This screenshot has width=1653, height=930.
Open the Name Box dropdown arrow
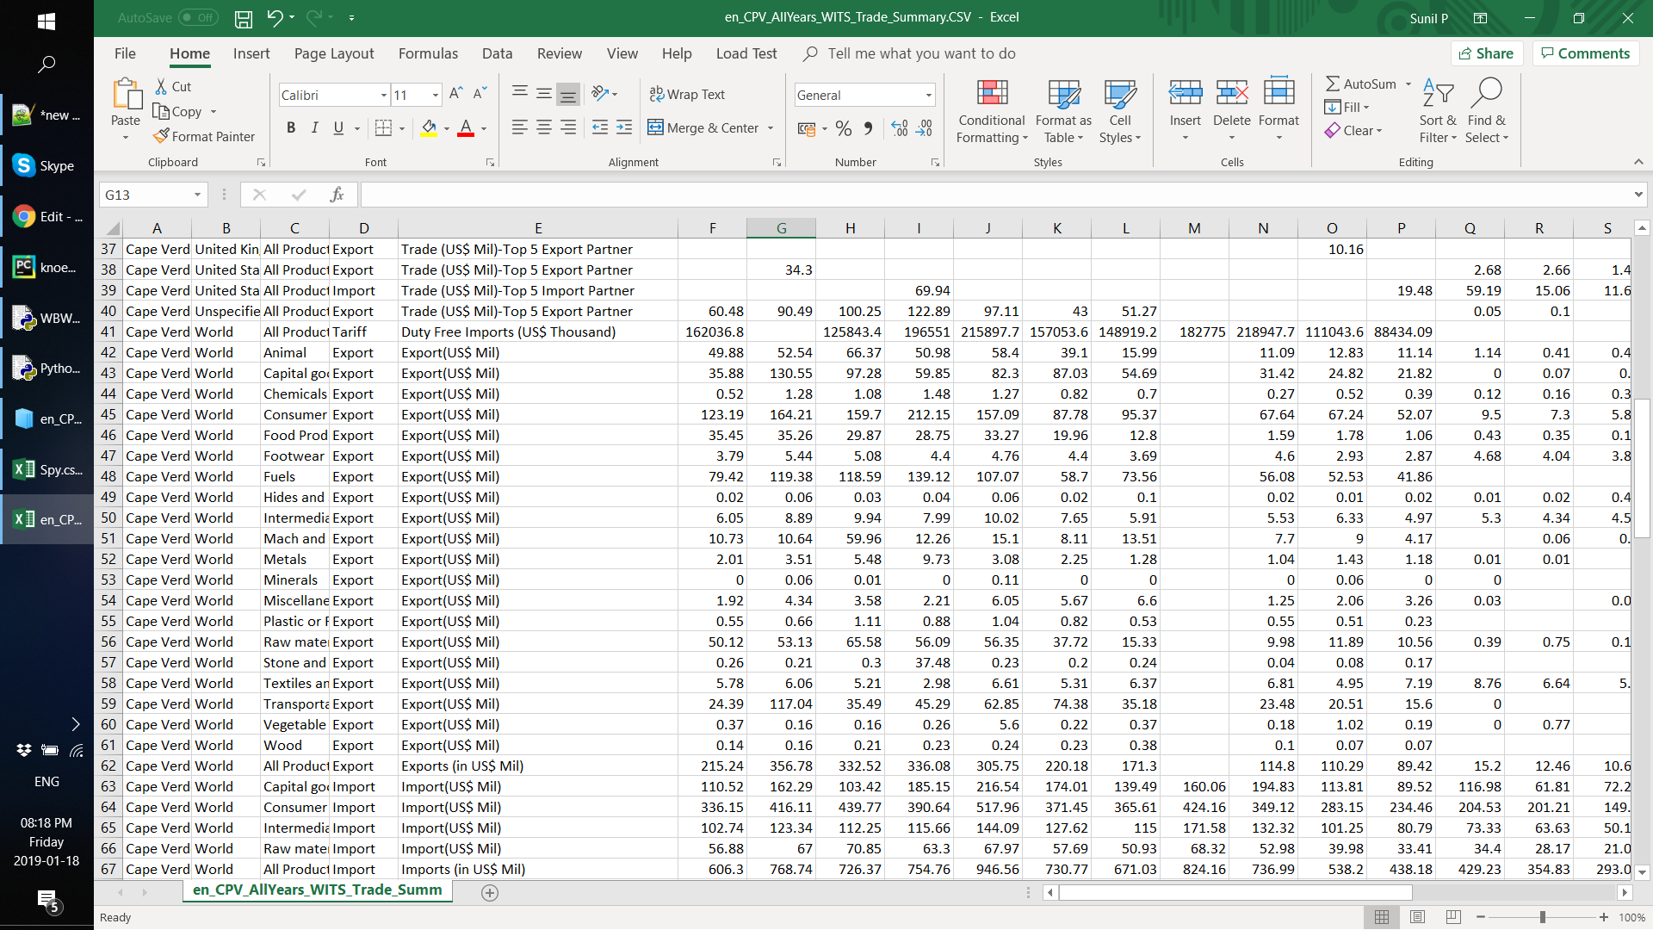pos(197,195)
